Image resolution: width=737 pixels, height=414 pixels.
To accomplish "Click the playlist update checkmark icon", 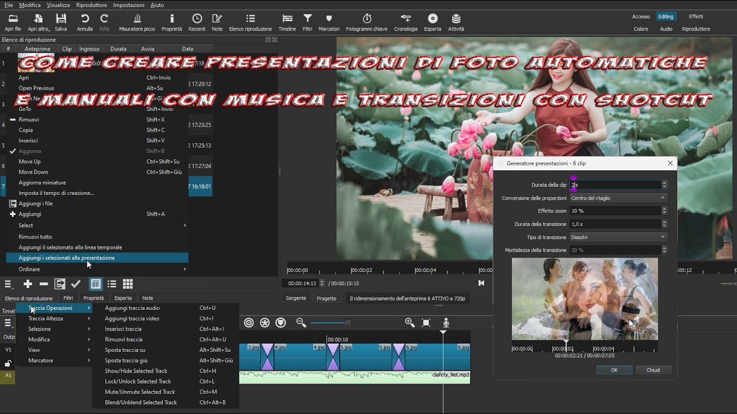I will coord(76,284).
